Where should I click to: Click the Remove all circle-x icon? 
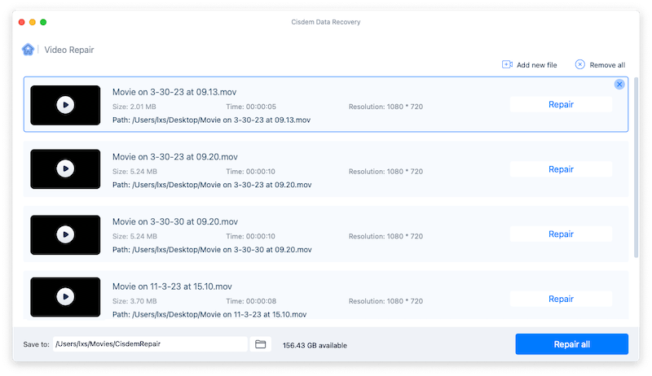click(x=579, y=65)
